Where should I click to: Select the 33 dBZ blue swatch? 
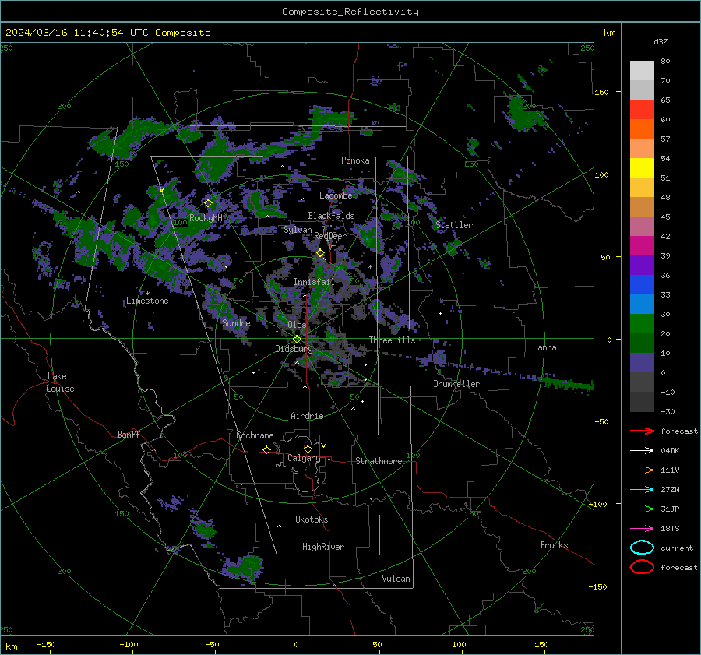tap(642, 285)
